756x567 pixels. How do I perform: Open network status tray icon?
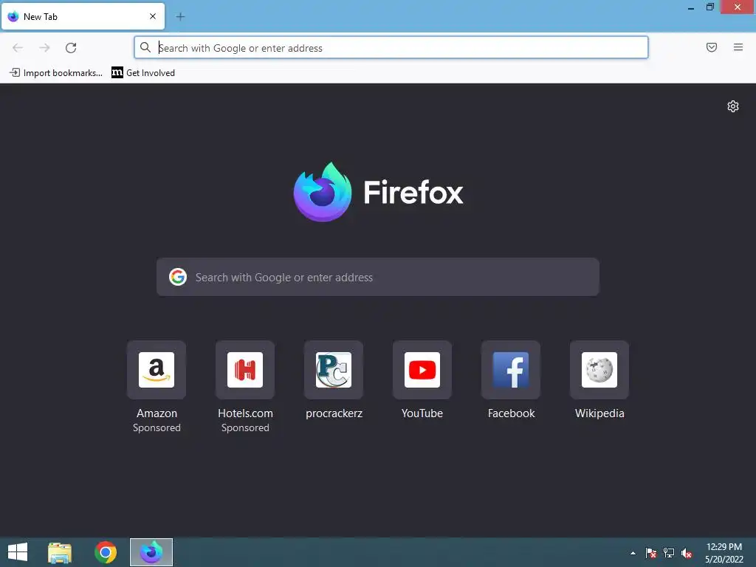[669, 553]
